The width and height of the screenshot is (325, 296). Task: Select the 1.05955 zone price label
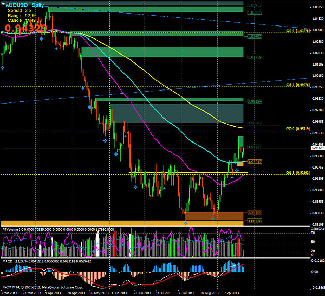pos(255,5)
